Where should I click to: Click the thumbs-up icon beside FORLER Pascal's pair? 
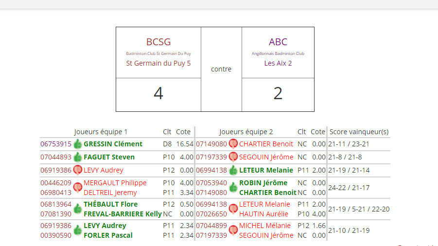[78, 230]
